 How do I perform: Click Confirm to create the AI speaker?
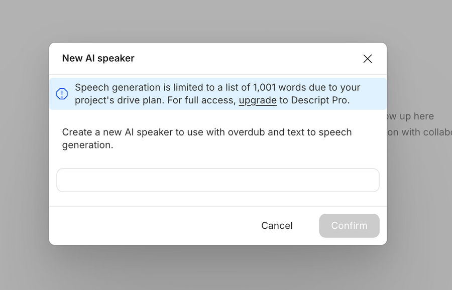click(349, 226)
